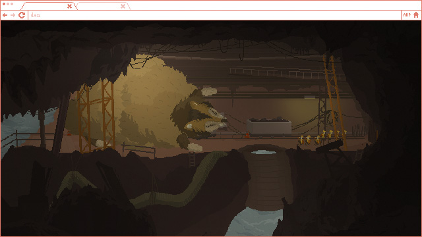Select the first active browser tab
The width and height of the screenshot is (422, 237).
(x=49, y=6)
